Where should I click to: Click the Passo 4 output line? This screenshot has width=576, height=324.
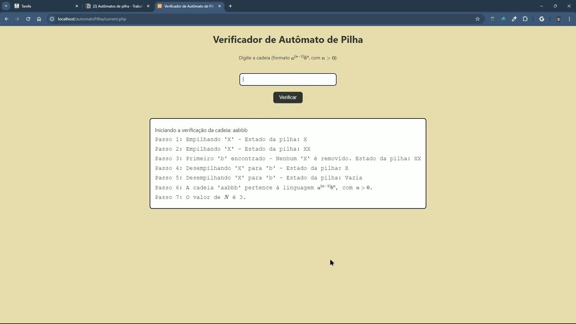(x=252, y=168)
